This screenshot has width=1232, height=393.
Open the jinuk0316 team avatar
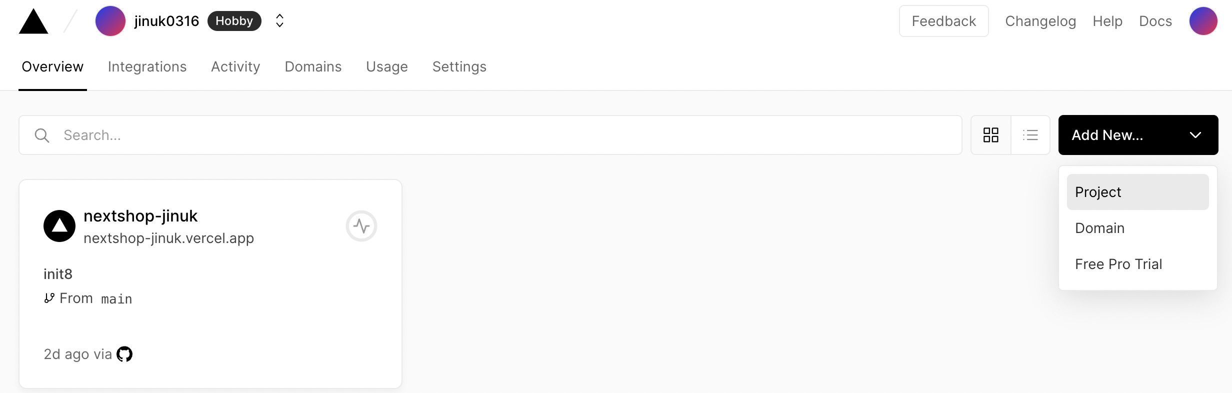110,21
